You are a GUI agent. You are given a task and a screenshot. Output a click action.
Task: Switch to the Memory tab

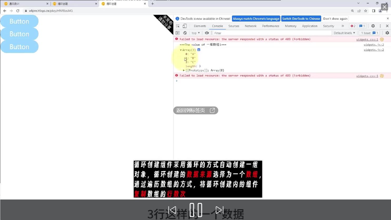[291, 26]
